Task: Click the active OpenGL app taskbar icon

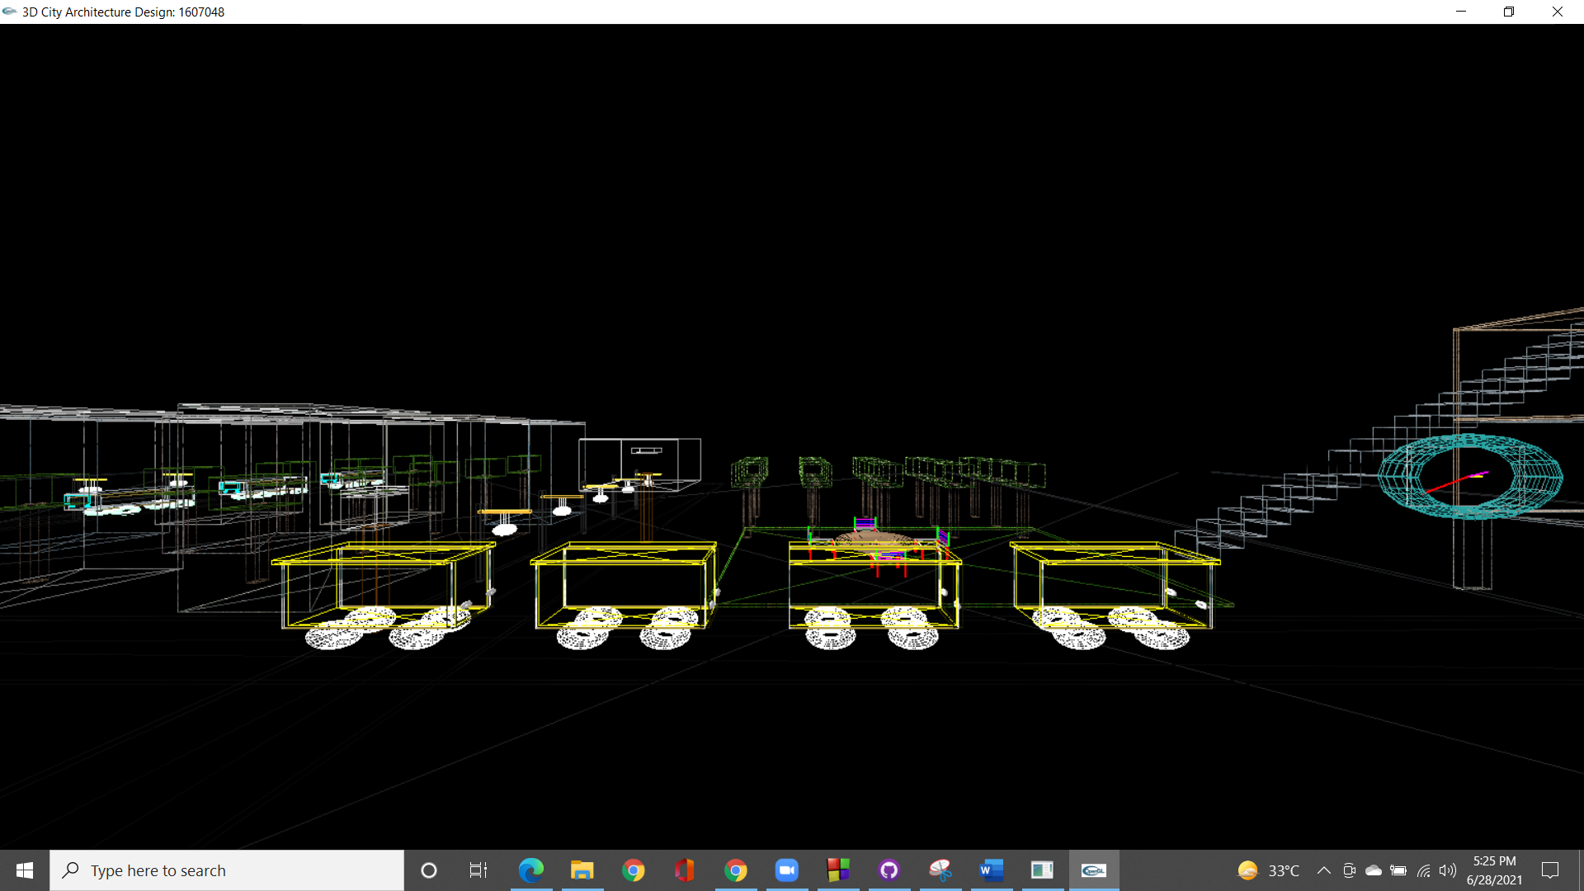Action: tap(1094, 870)
